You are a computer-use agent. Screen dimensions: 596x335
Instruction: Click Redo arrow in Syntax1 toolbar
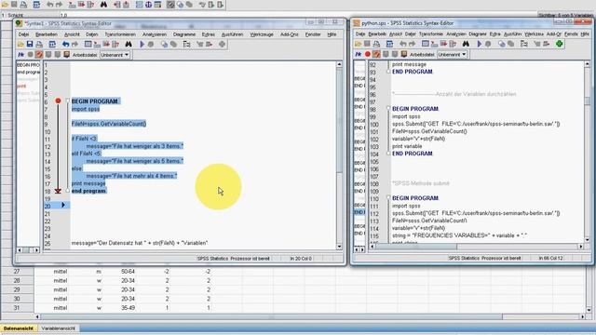click(x=74, y=45)
